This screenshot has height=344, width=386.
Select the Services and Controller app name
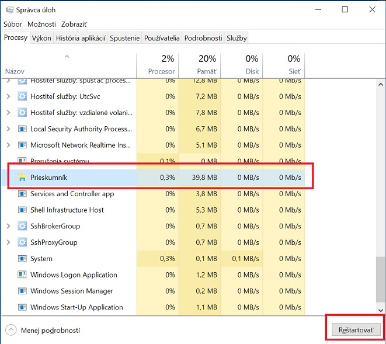pos(72,194)
